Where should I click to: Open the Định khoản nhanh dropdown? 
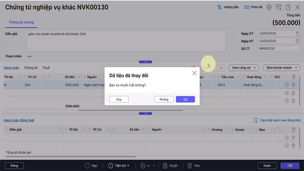pyautogui.click(x=282, y=68)
